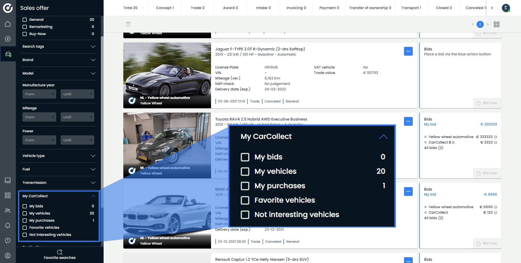Viewport: 521px width, 263px height.
Task: Open the help question mark icon
Action: 8,240
